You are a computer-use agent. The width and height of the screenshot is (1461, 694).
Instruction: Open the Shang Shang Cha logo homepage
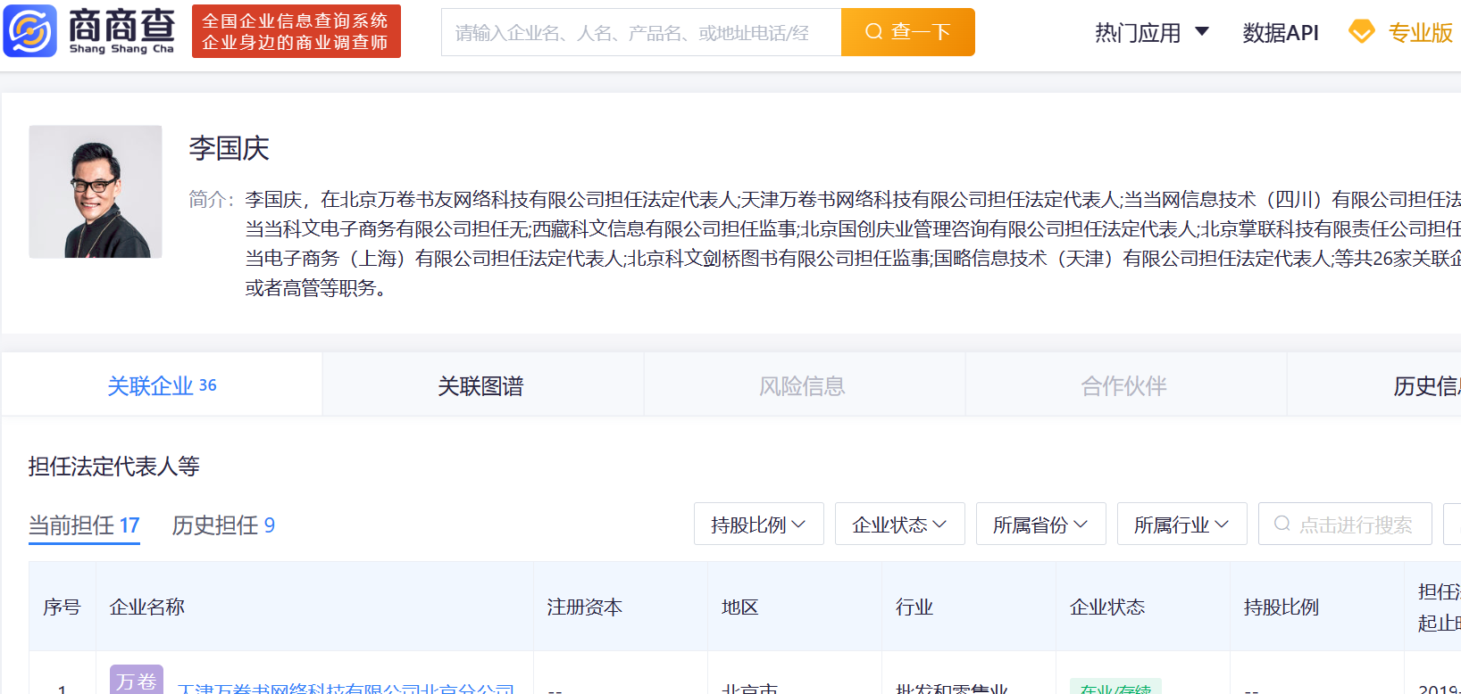(89, 31)
